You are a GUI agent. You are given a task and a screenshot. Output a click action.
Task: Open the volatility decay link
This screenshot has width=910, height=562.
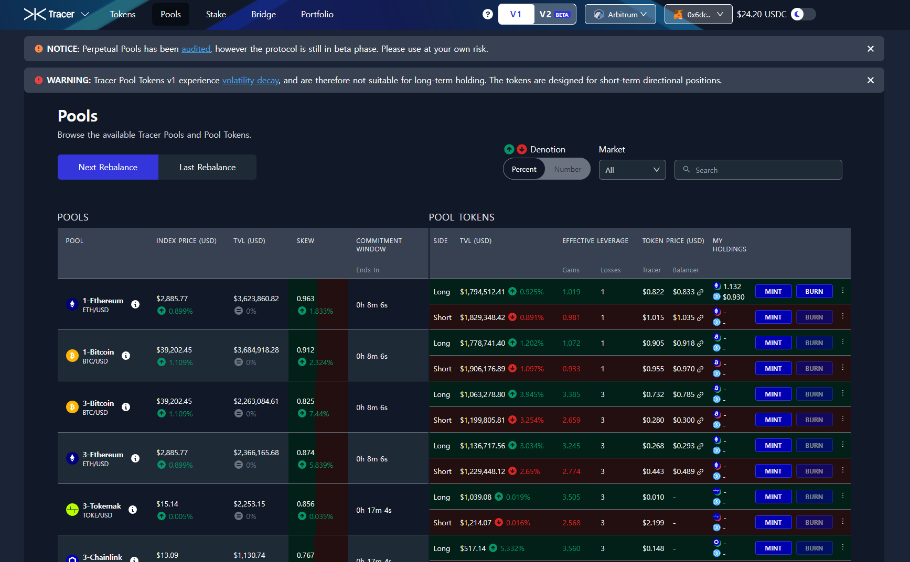point(251,80)
